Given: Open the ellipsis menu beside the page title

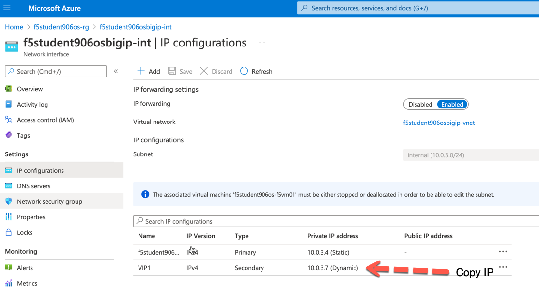Looking at the screenshot, I should coord(262,43).
